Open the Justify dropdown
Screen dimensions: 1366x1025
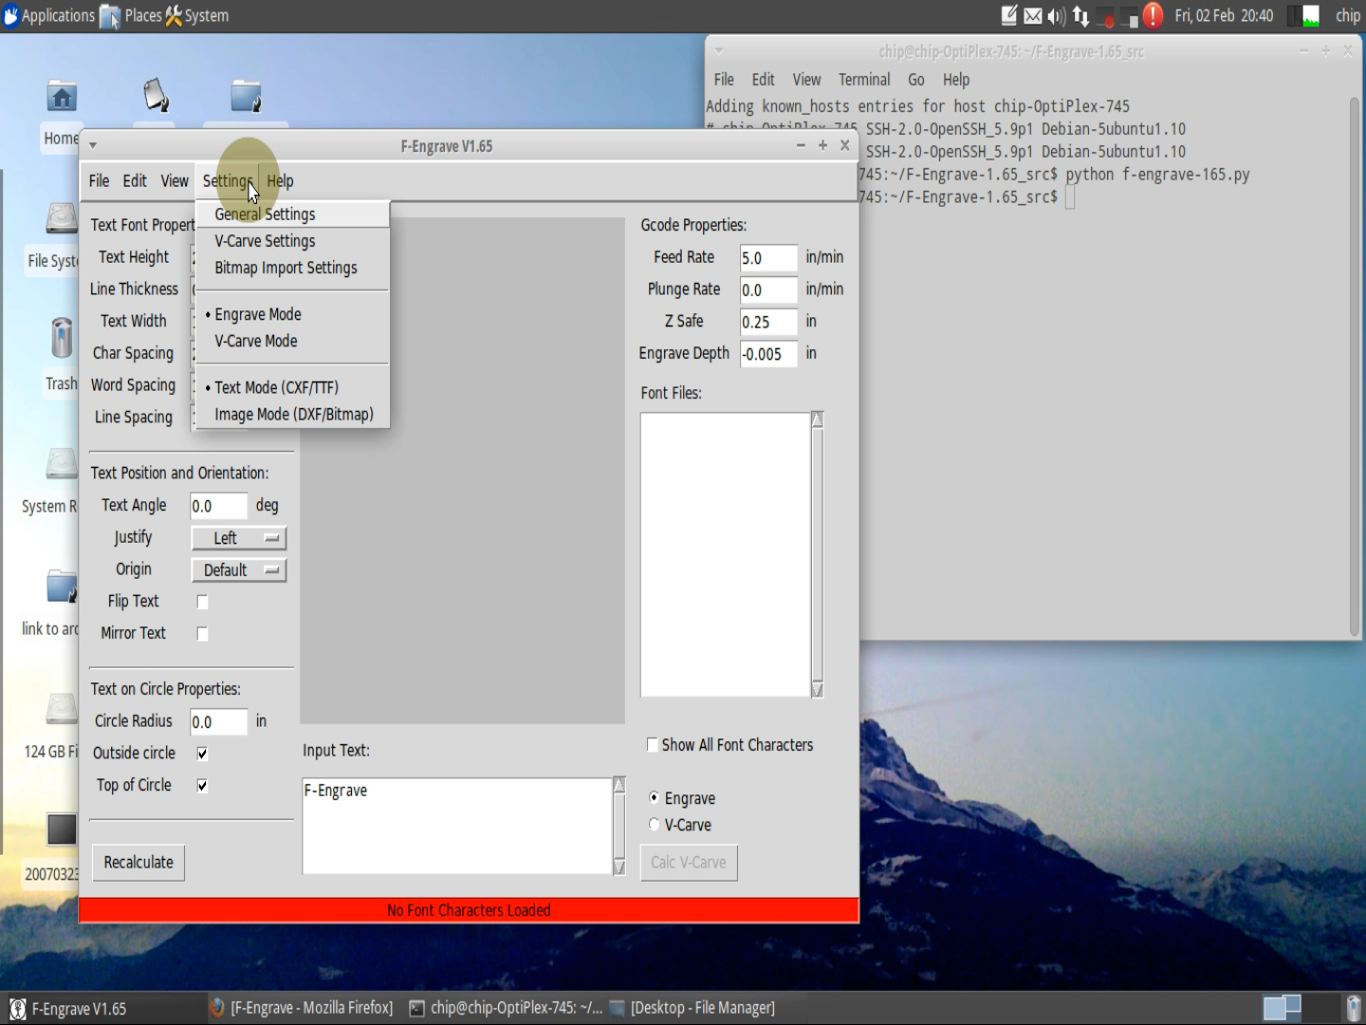click(x=238, y=538)
